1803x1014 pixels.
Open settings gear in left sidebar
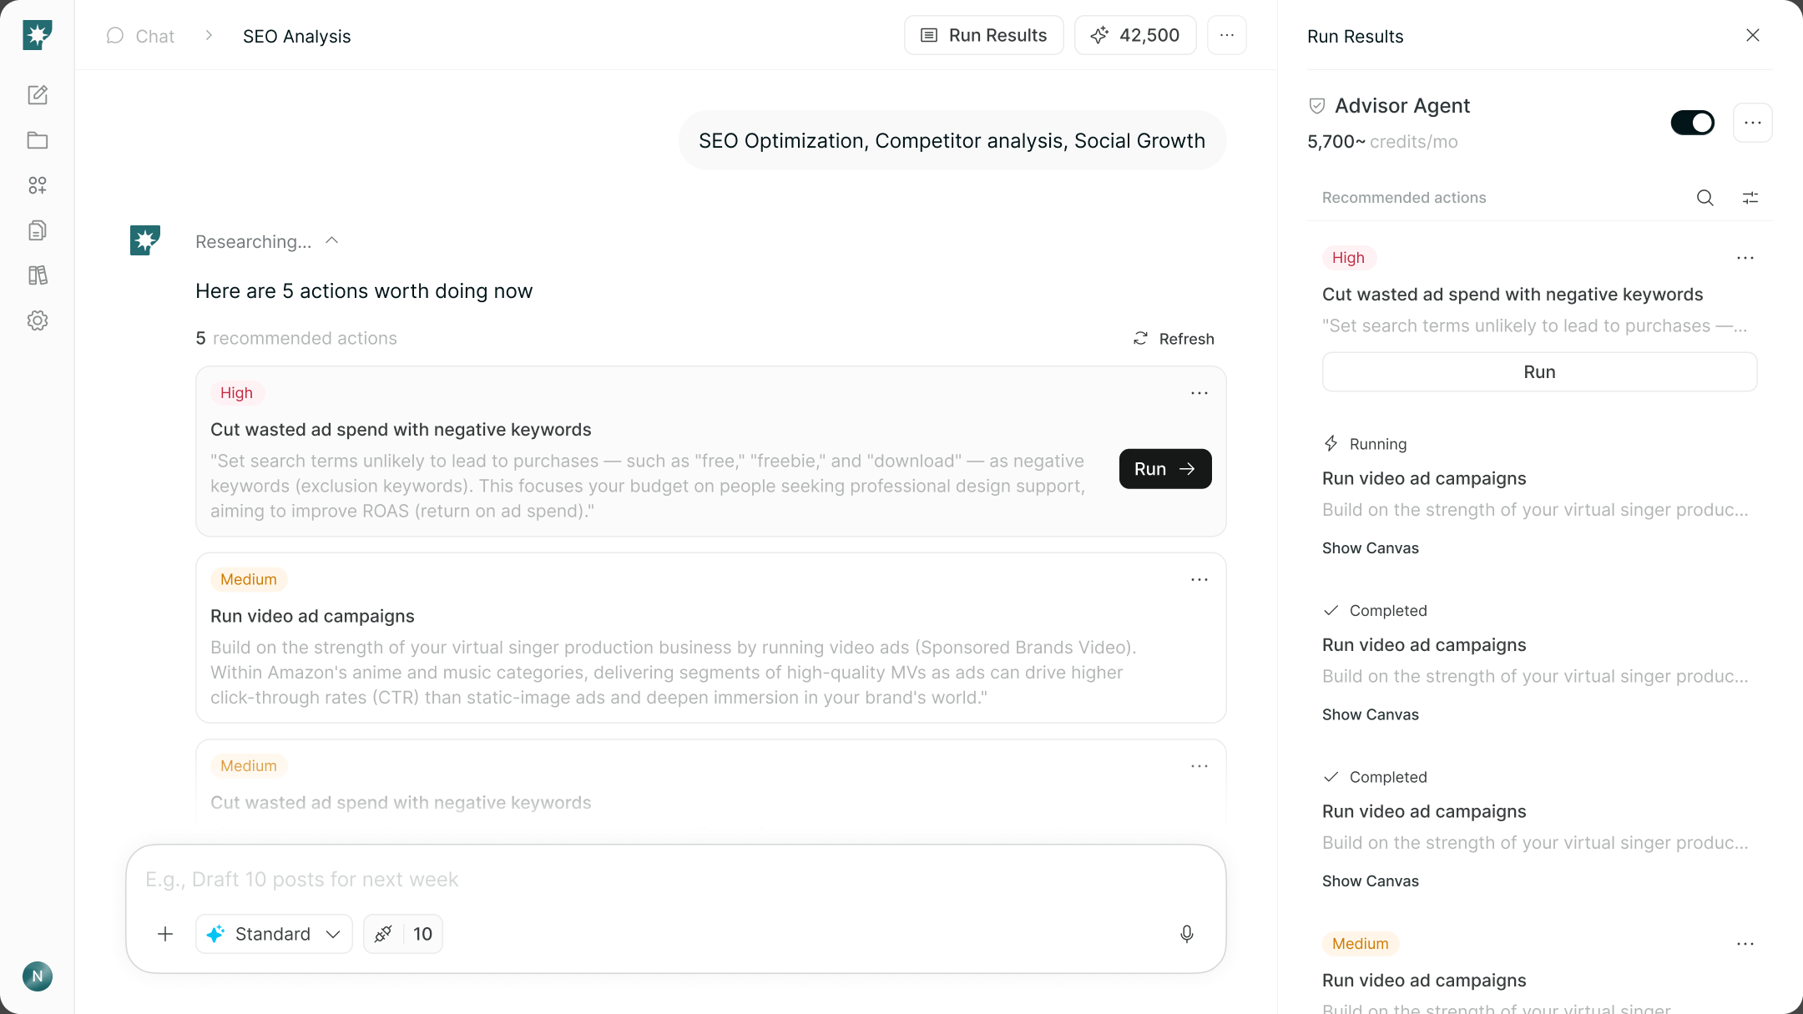(38, 320)
